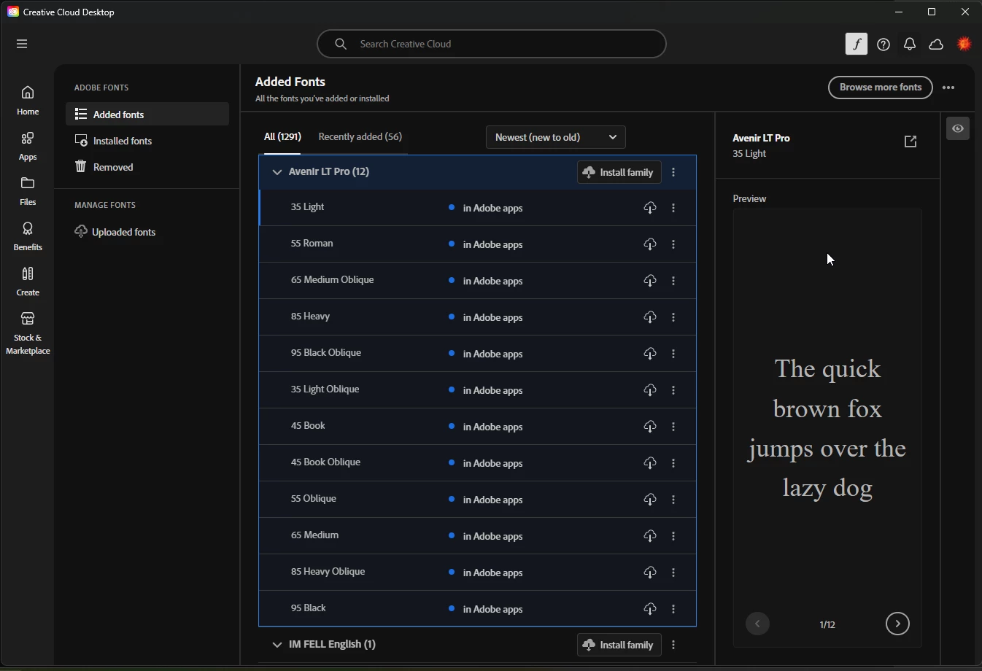Open Installed fonts list
This screenshot has height=671, width=982.
(x=114, y=141)
